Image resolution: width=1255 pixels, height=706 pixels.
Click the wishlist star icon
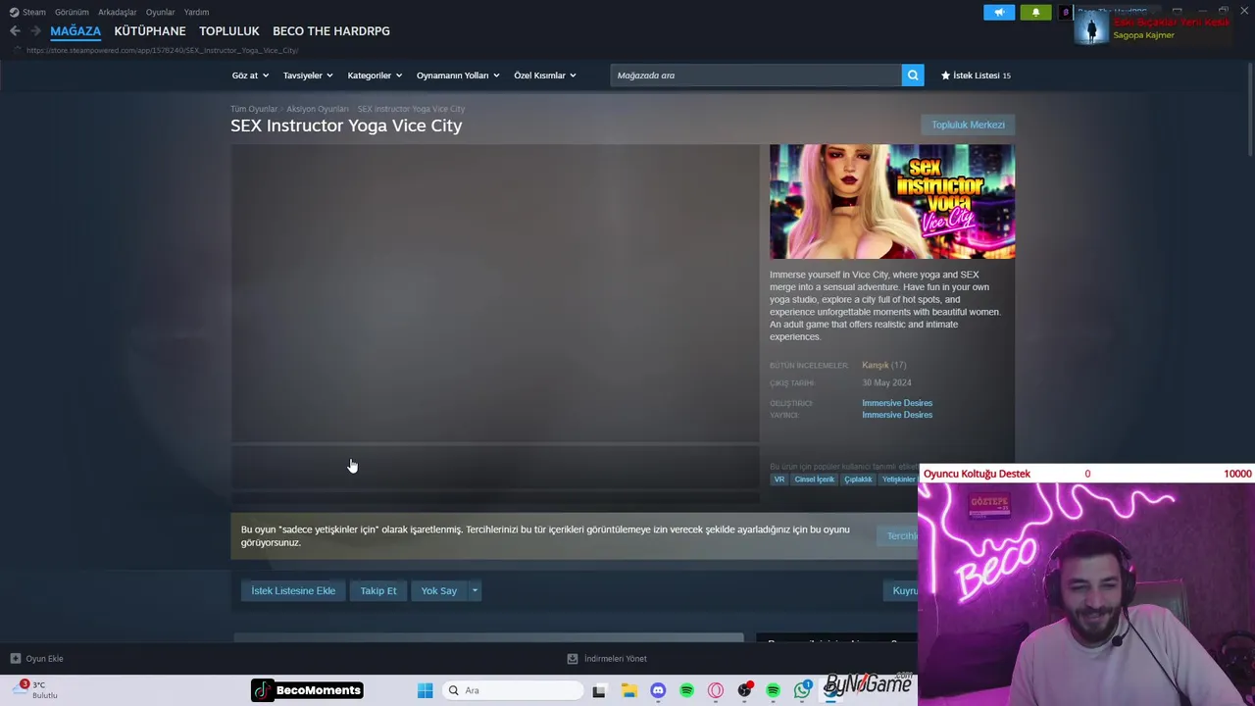(x=946, y=76)
